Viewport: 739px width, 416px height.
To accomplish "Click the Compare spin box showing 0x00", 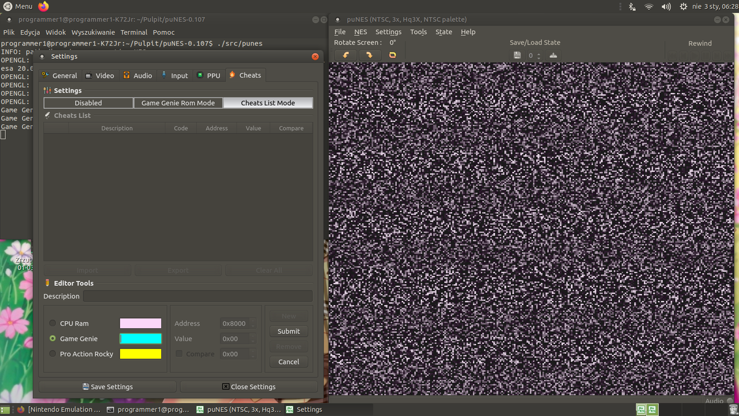I will pos(238,354).
